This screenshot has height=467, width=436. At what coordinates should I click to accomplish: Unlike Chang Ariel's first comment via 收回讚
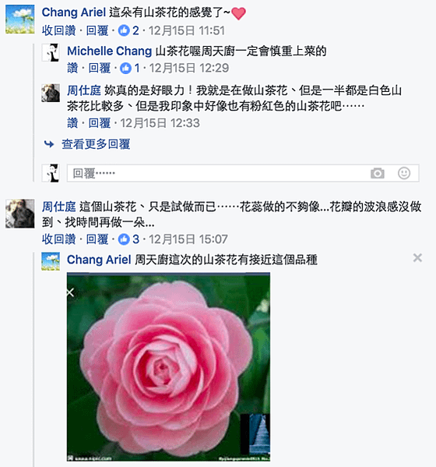(59, 30)
